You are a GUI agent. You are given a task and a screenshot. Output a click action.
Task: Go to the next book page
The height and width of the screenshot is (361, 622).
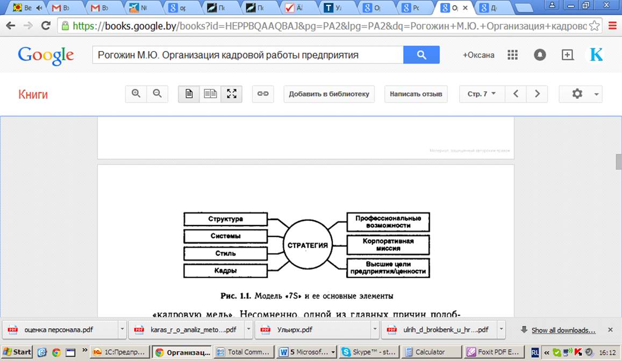(537, 94)
